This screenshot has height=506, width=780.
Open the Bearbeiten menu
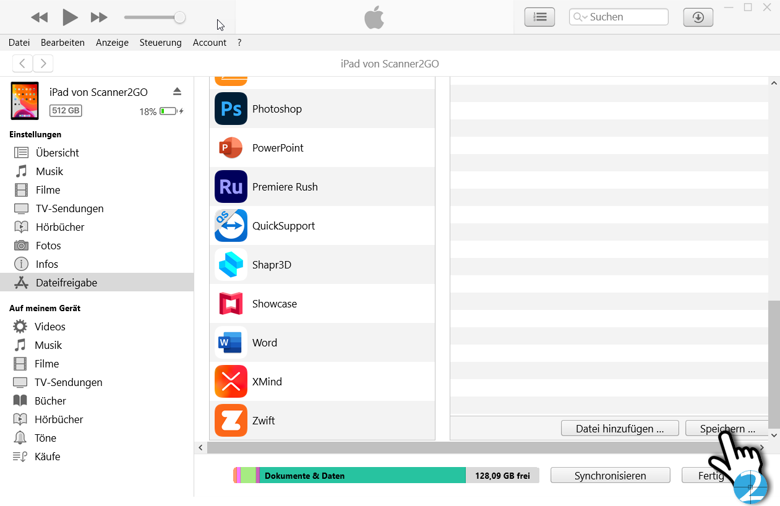point(62,43)
